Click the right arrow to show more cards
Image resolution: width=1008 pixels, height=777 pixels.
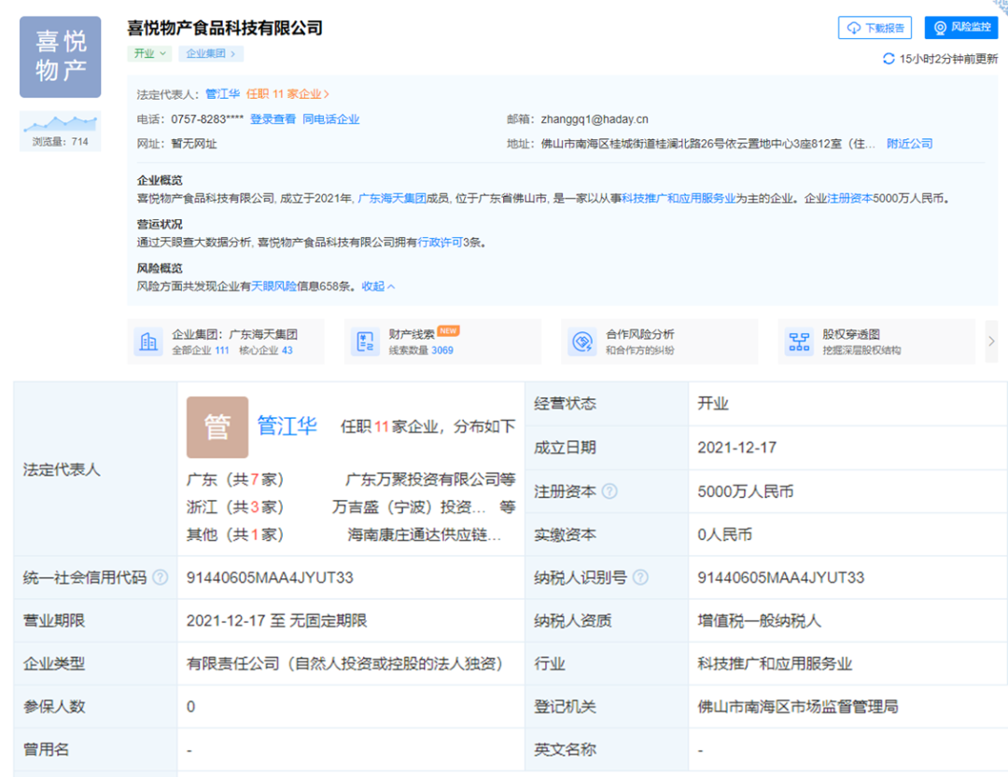point(991,341)
